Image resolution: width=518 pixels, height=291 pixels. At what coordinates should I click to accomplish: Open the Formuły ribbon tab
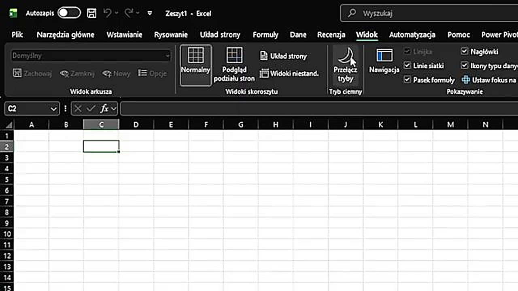click(x=265, y=35)
